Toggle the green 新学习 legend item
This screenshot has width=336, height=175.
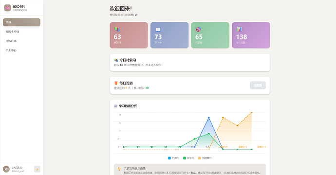pos(188,158)
